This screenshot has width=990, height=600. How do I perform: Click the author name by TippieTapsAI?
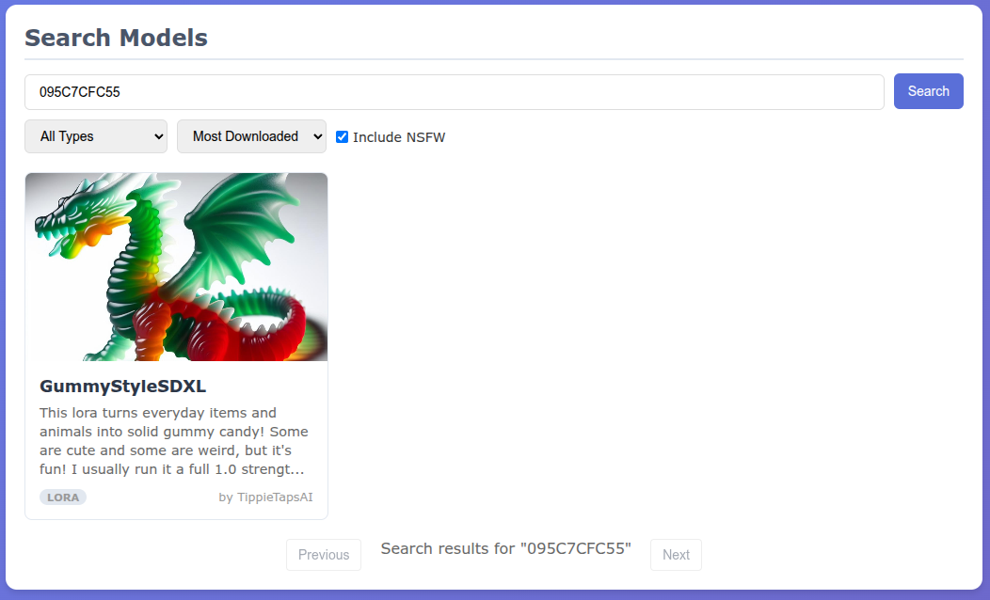265,497
